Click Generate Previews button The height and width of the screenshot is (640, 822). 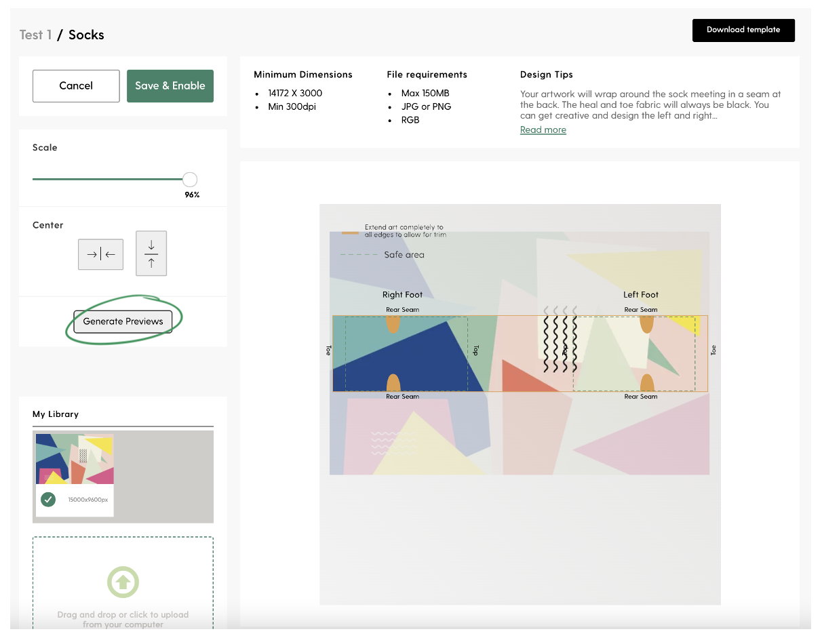click(x=123, y=321)
